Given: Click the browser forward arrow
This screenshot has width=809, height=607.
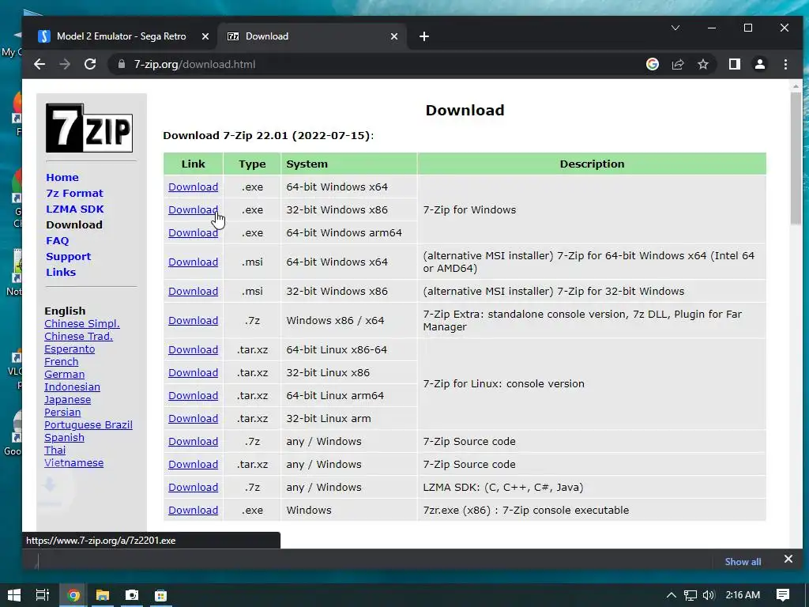Looking at the screenshot, I should 65,64.
